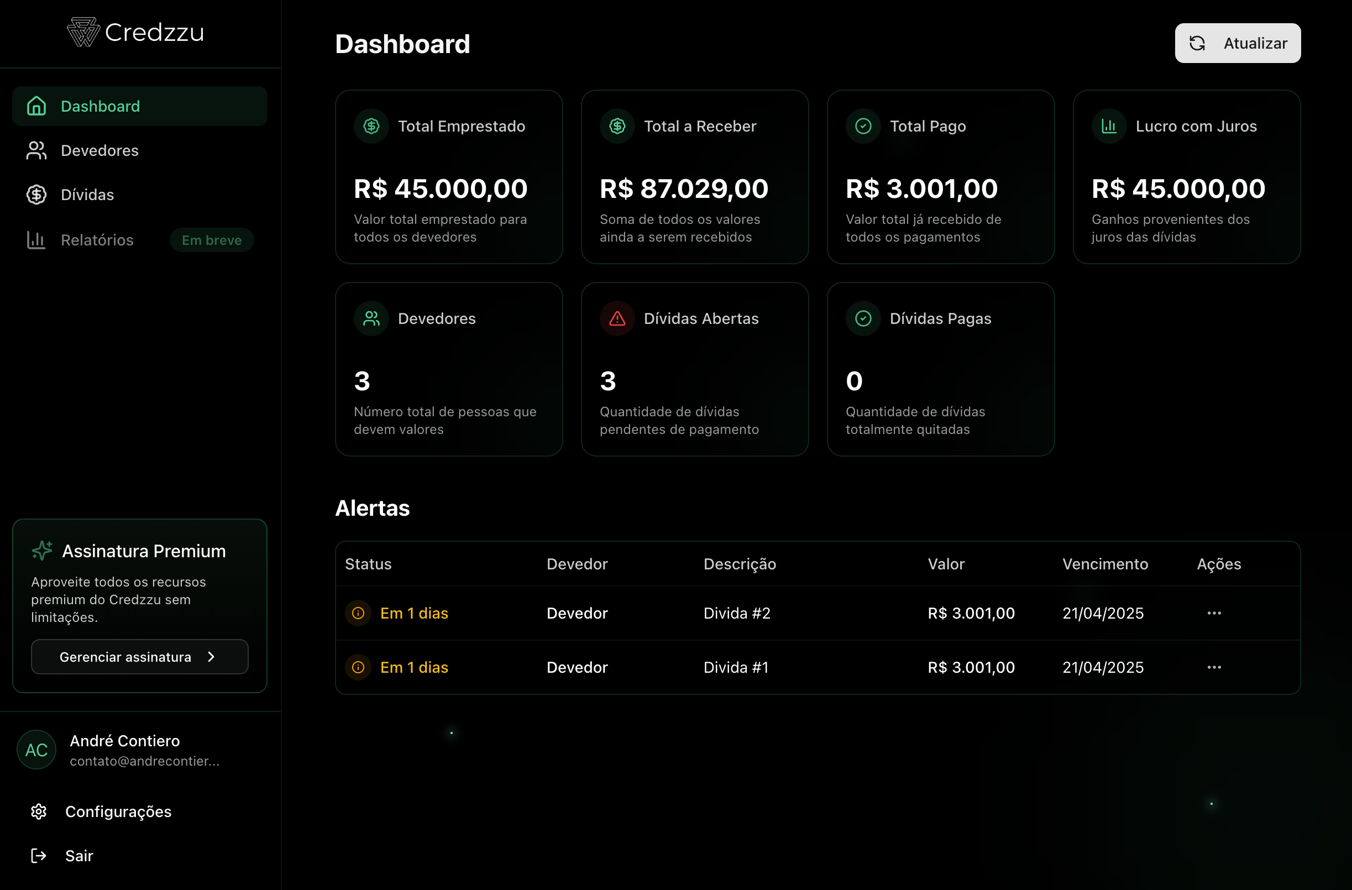Click the Relatórios bar chart icon

(36, 240)
